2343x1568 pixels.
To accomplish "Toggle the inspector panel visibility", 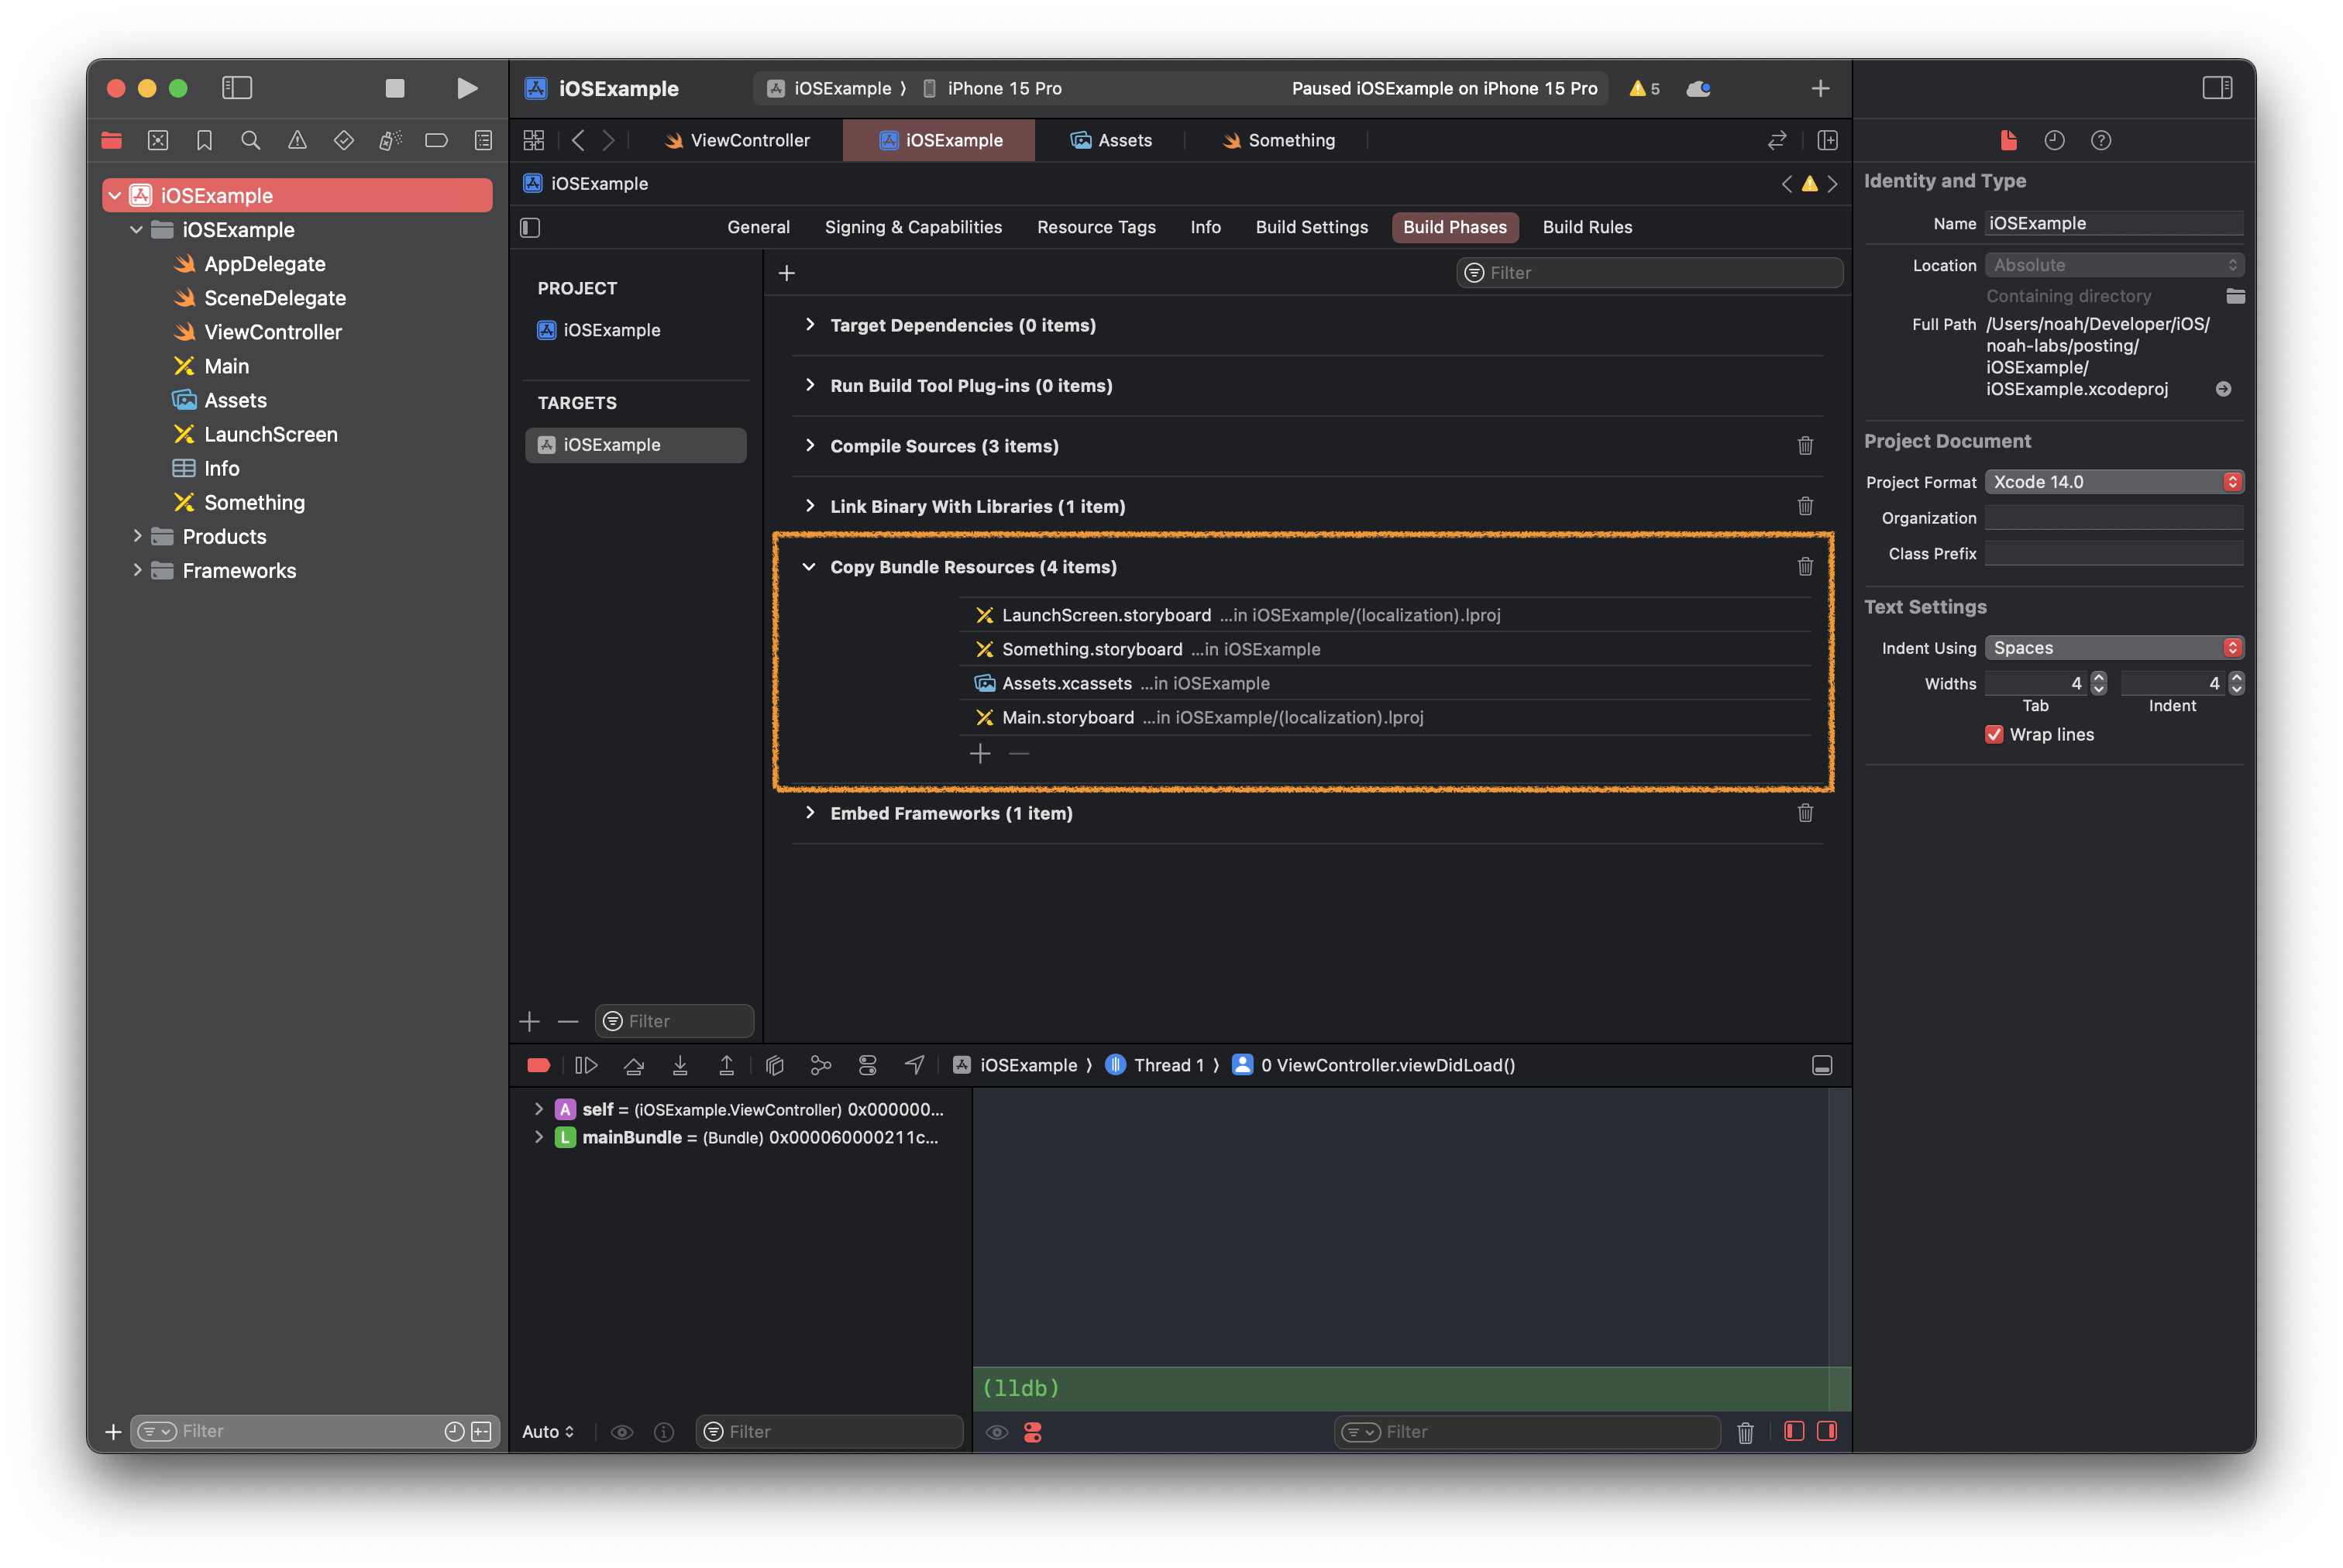I will (x=2216, y=88).
